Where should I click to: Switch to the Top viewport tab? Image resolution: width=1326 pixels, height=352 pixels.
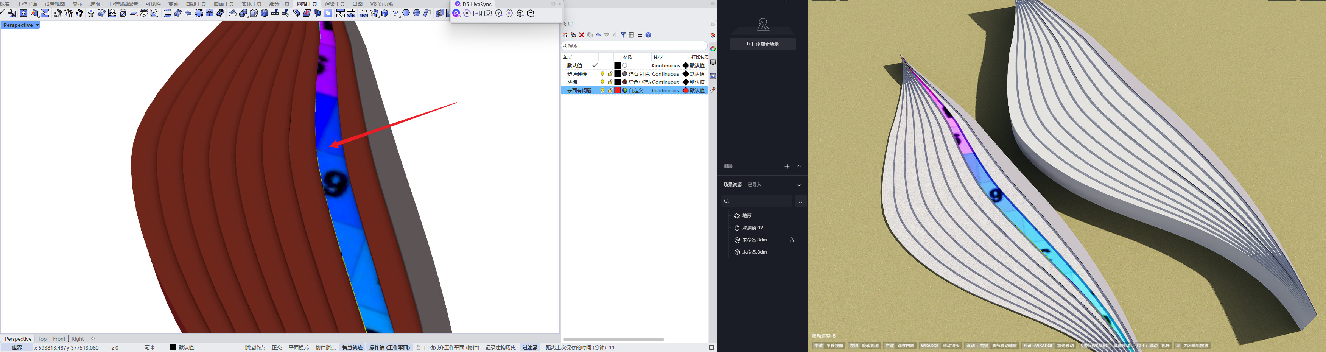tap(42, 339)
